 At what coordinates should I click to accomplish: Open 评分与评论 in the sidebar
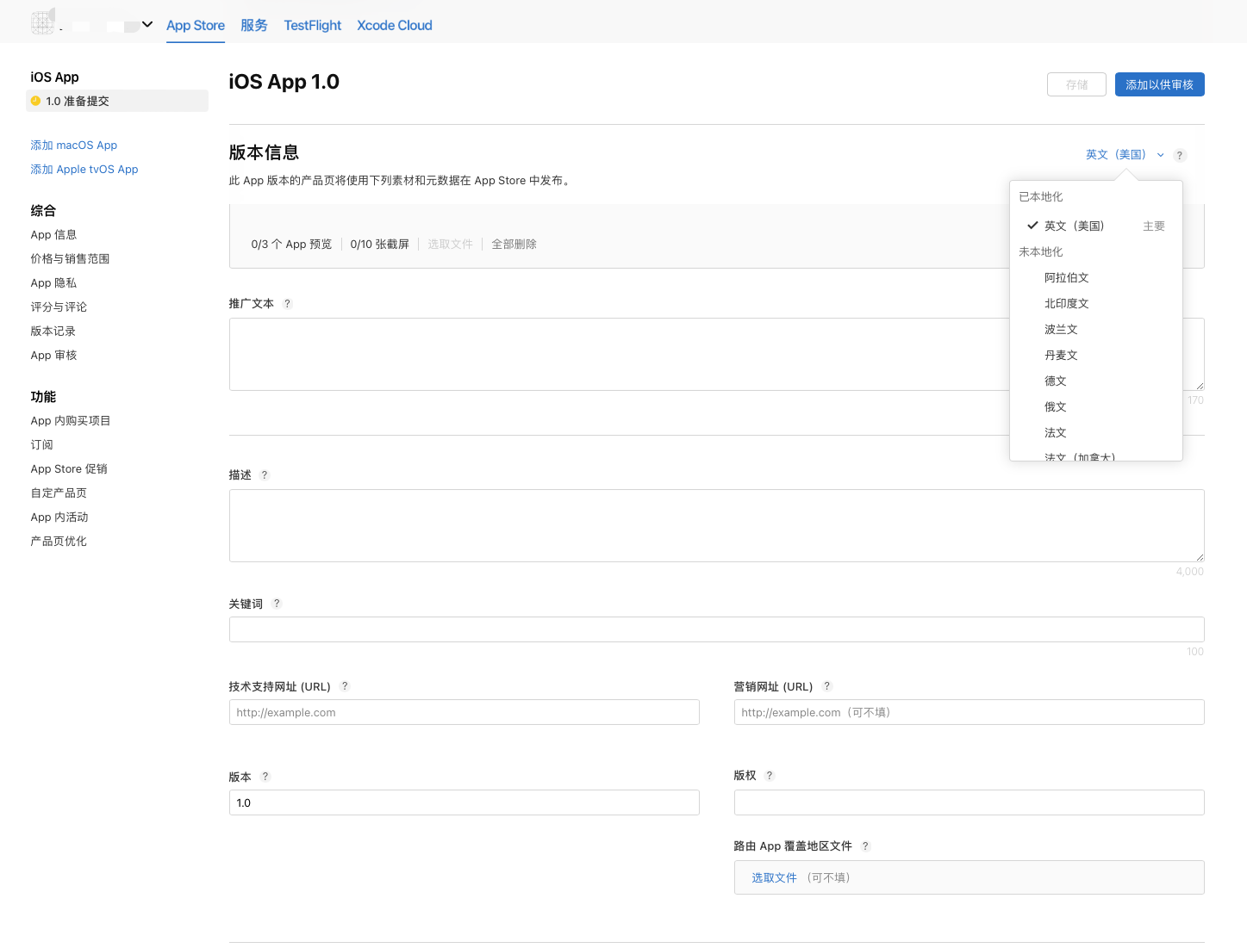[59, 307]
